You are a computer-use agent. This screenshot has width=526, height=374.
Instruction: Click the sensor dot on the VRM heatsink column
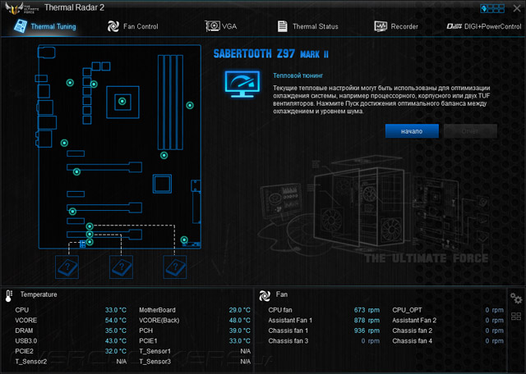(x=94, y=84)
